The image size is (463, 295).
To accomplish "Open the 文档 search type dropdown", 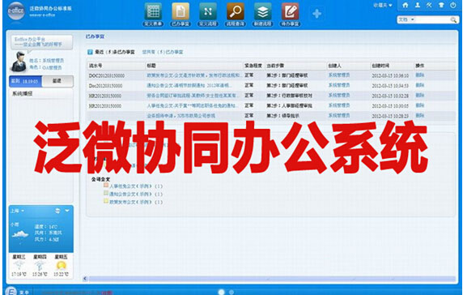I will pos(406,19).
